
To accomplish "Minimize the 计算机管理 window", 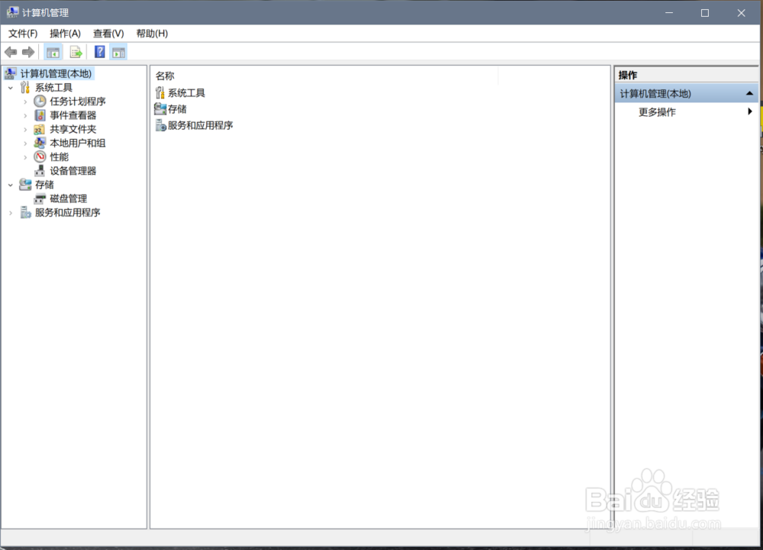I will click(669, 13).
